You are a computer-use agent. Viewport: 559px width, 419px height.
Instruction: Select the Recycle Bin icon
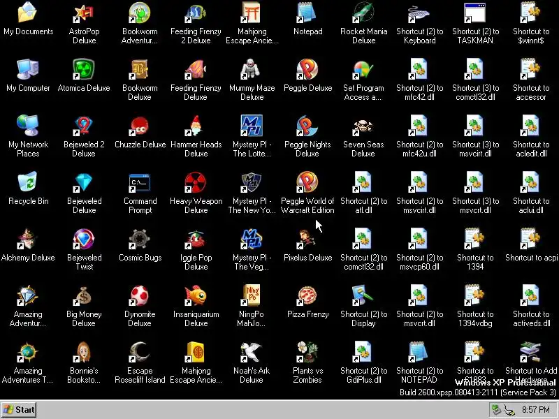click(28, 182)
